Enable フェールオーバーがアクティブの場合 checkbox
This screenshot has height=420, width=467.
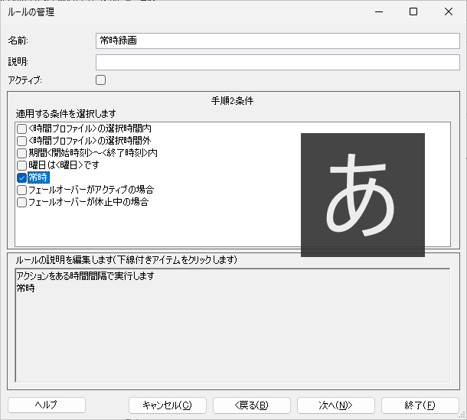[x=21, y=190]
